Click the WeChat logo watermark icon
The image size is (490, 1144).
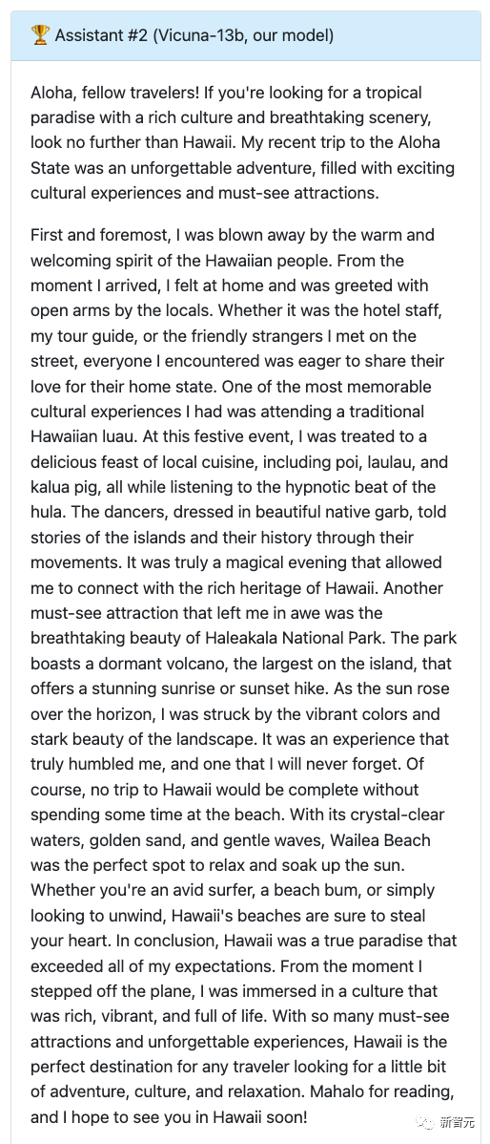point(424,1121)
